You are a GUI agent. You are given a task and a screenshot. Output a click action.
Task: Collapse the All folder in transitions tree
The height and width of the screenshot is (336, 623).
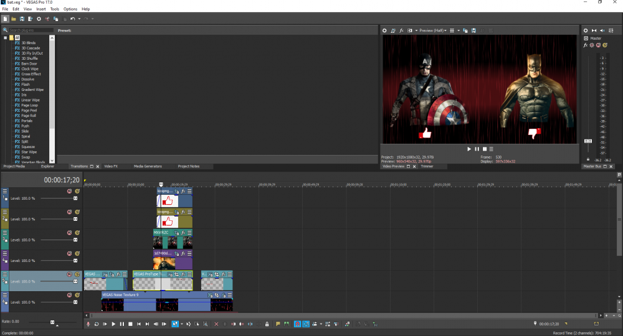pyautogui.click(x=6, y=37)
